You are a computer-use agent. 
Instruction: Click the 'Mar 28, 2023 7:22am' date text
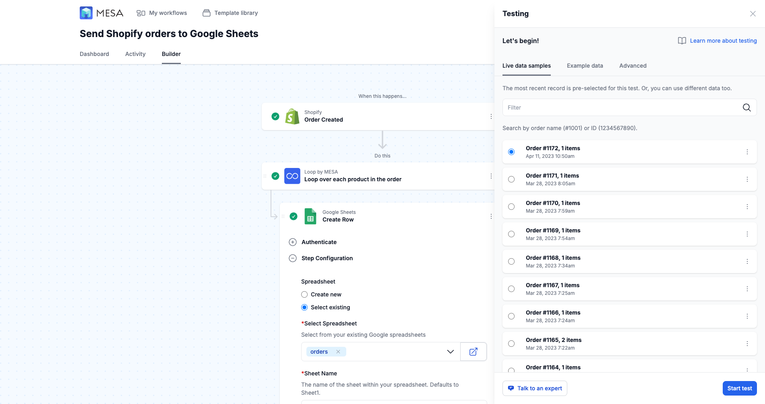click(550, 348)
